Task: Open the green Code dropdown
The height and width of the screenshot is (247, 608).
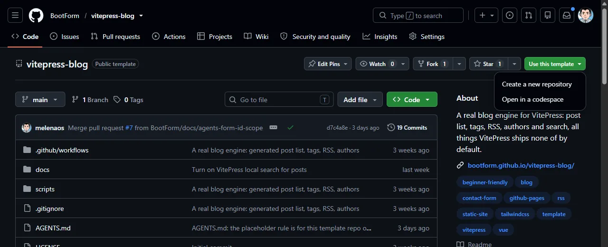Action: tap(412, 100)
